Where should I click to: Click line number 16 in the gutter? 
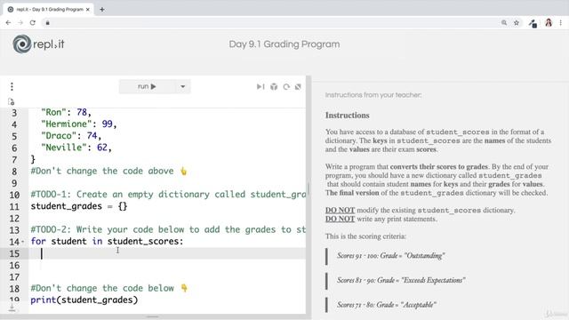[x=14, y=265]
